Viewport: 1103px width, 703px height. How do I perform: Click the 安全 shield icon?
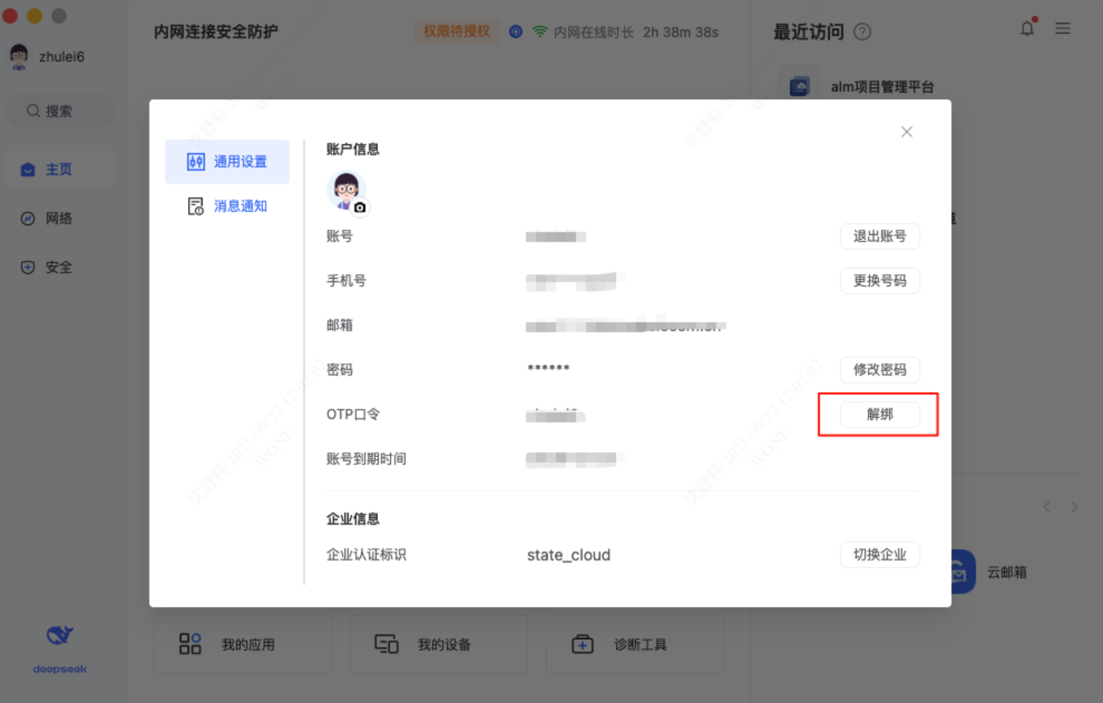pyautogui.click(x=28, y=267)
